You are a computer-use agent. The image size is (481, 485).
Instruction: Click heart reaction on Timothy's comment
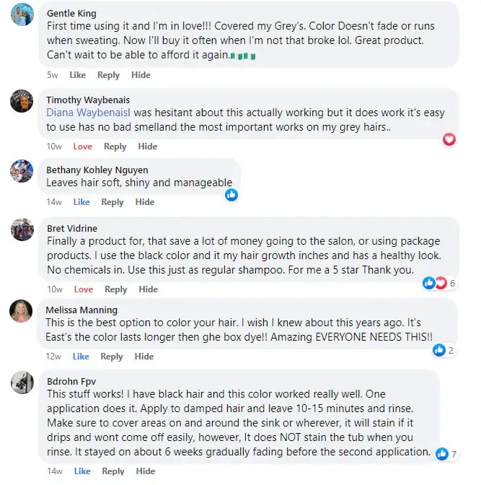click(449, 139)
